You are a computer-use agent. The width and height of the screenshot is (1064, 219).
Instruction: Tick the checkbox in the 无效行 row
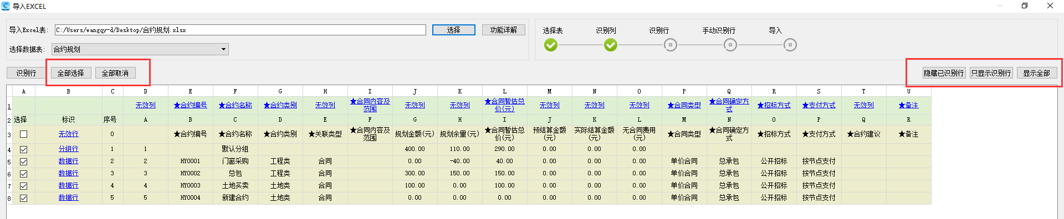[24, 134]
